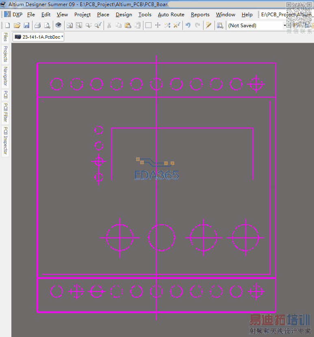Show the PCB Inspector side panel
The height and width of the screenshot is (337, 314).
tap(5, 141)
